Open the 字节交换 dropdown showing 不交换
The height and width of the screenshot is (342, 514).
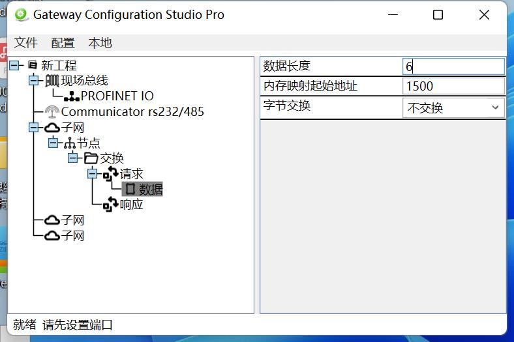pos(453,107)
